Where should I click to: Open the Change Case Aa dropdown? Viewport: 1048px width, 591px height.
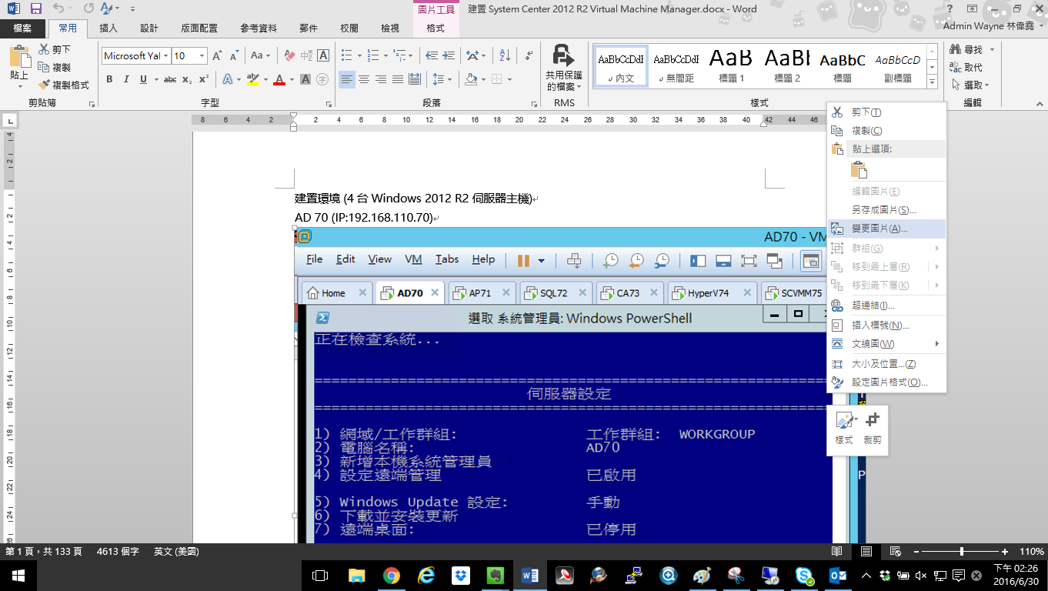[x=261, y=55]
